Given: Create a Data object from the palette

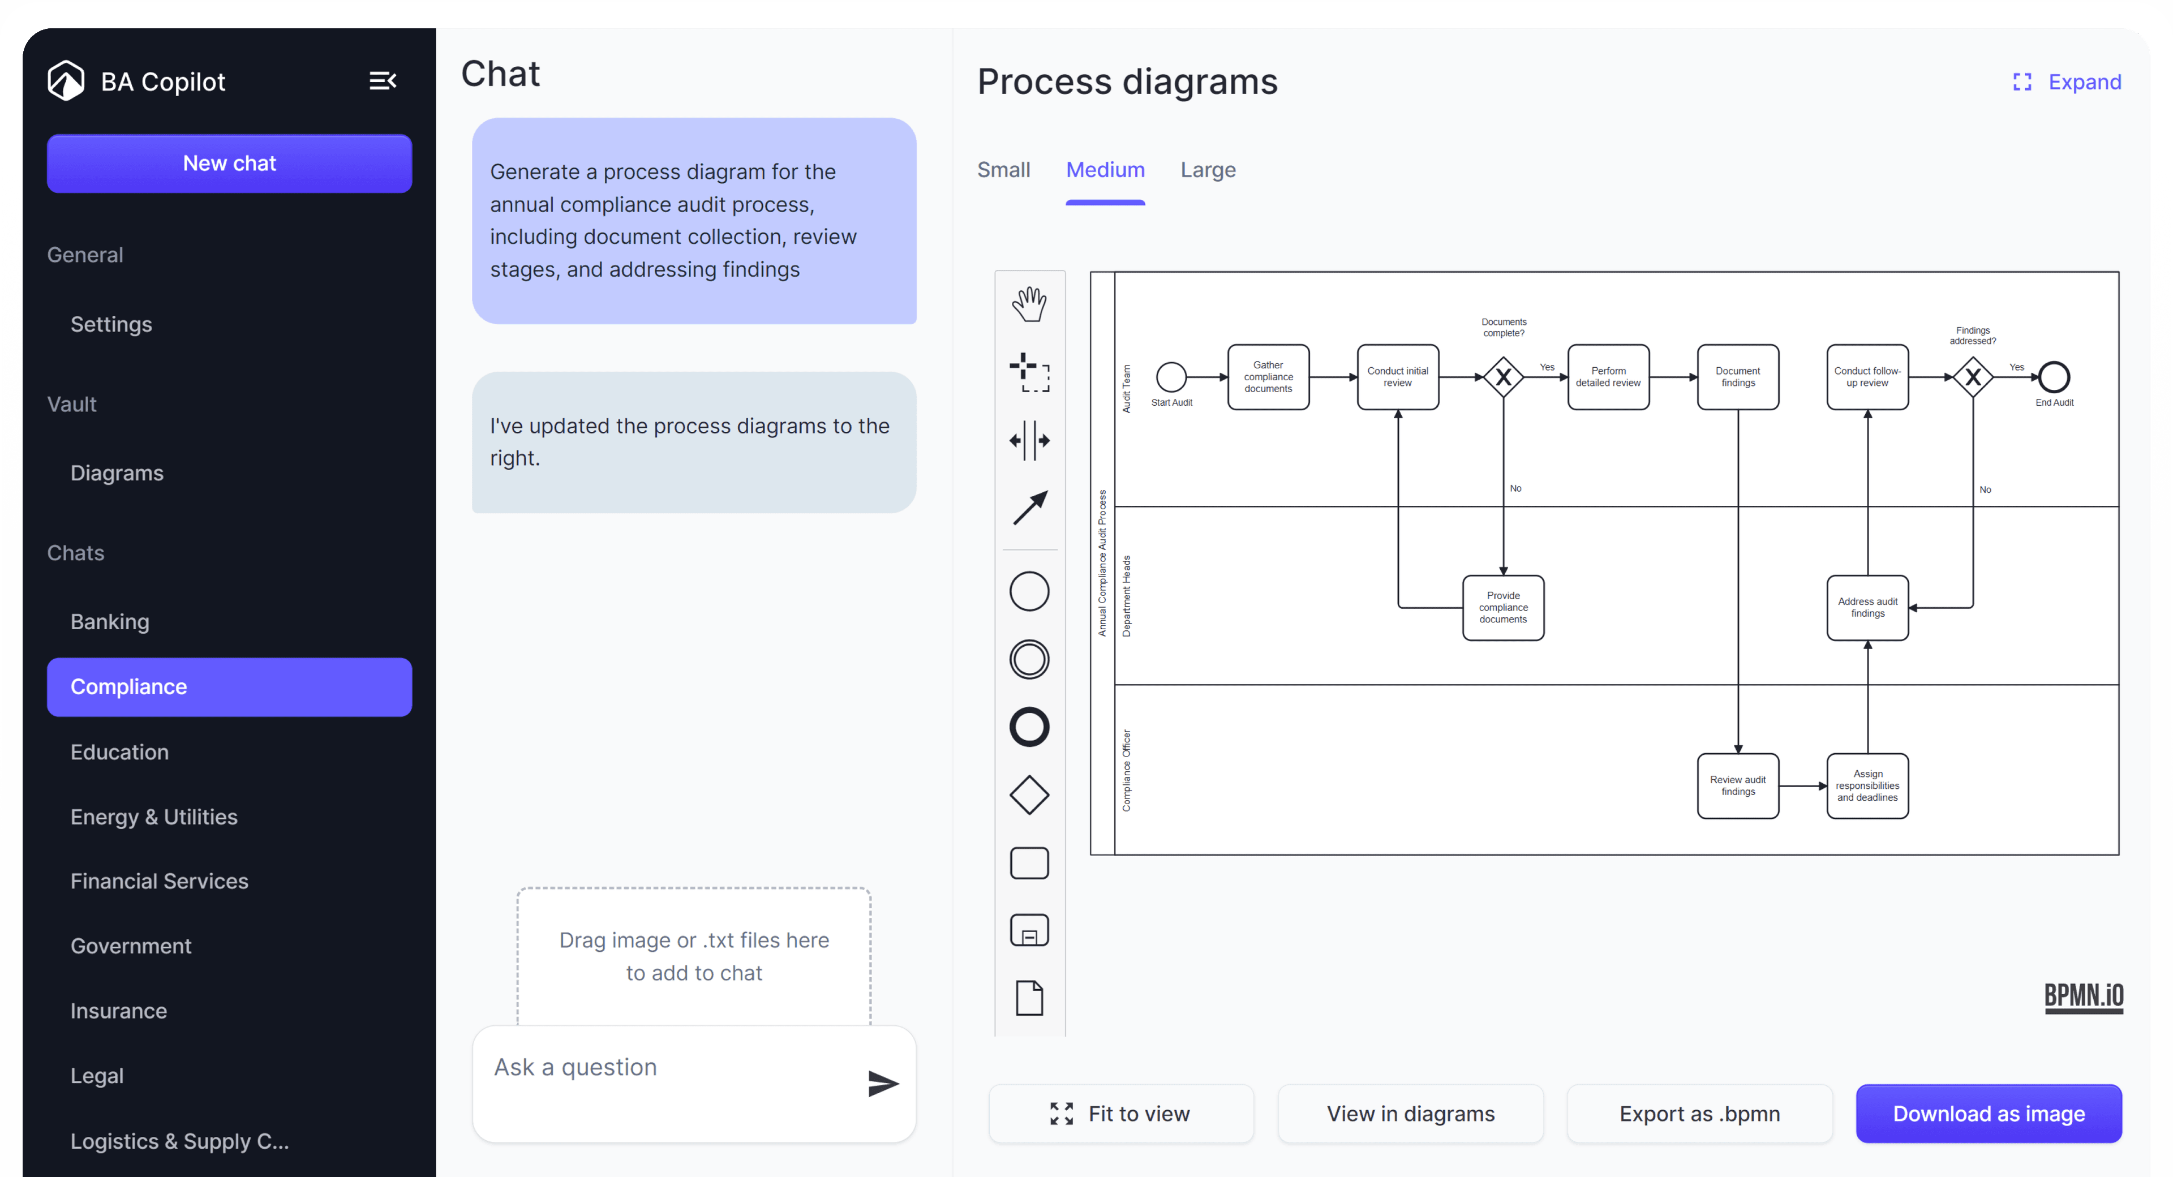Looking at the screenshot, I should click(x=1029, y=999).
